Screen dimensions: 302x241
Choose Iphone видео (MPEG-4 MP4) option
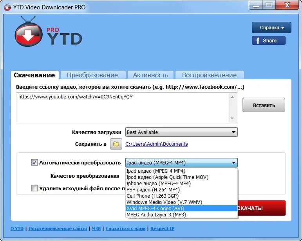point(181,184)
